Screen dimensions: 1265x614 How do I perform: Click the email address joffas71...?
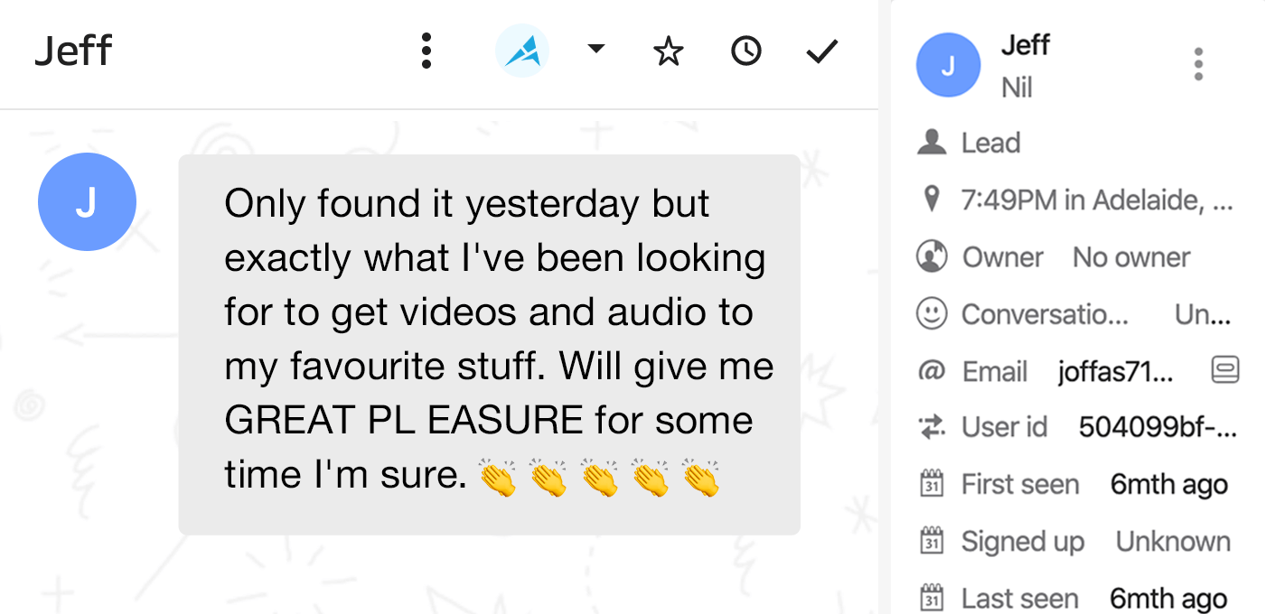[x=1116, y=371]
